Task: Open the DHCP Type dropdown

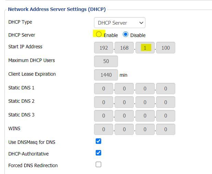Action: [120, 23]
